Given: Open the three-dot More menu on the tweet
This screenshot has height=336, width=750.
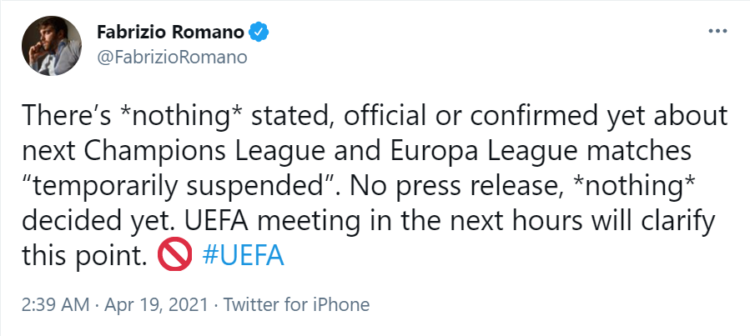Looking at the screenshot, I should 717,31.
